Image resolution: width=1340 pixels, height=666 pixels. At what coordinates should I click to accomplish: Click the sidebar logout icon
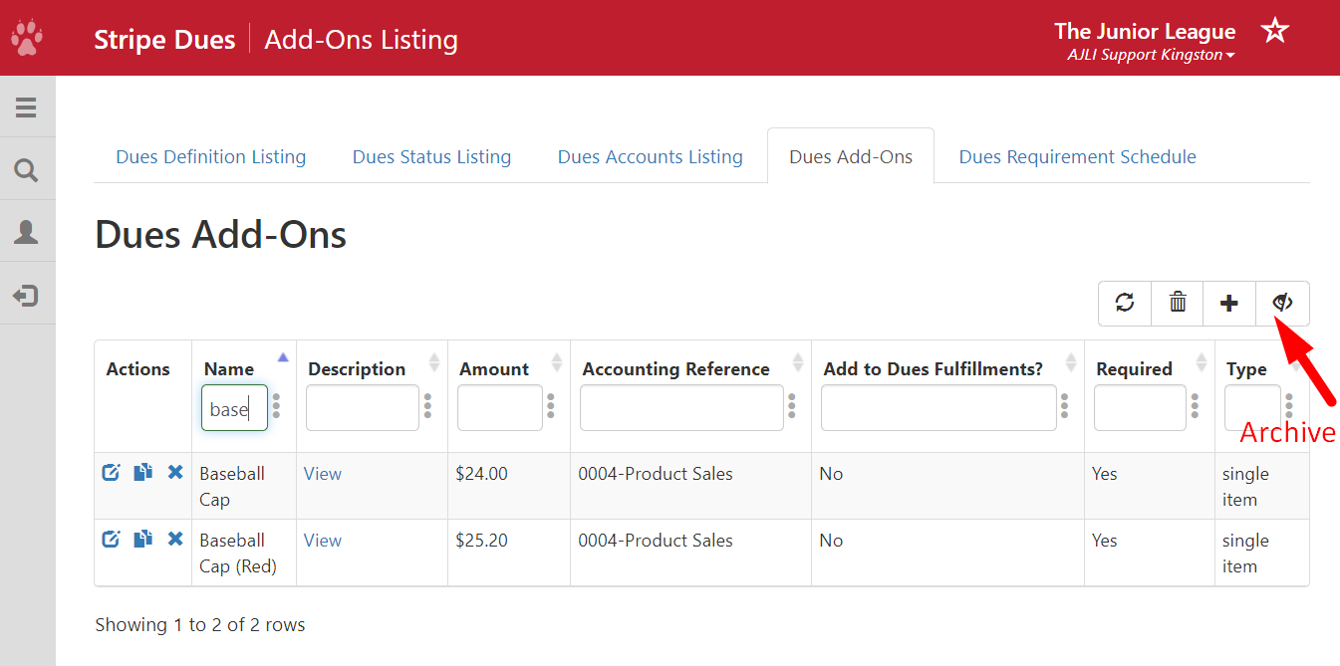[27, 296]
